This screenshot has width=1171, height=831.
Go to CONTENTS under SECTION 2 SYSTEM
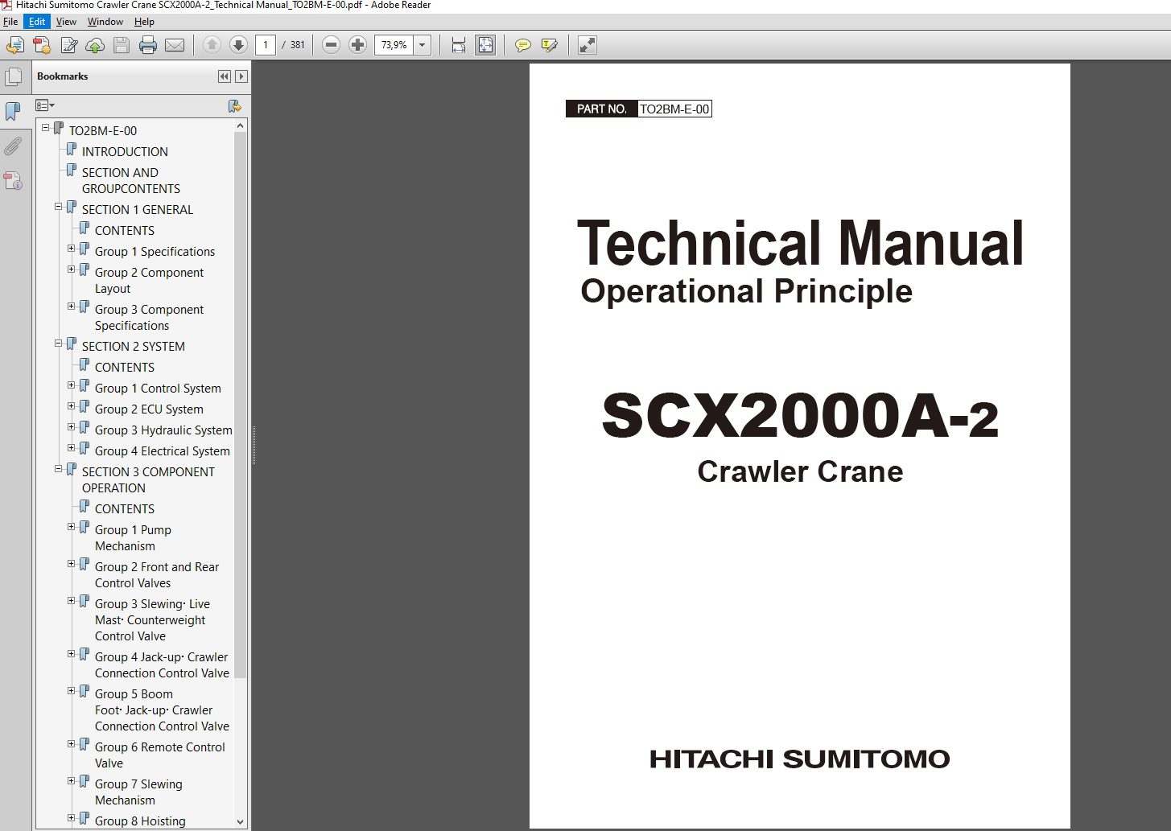pyautogui.click(x=125, y=367)
